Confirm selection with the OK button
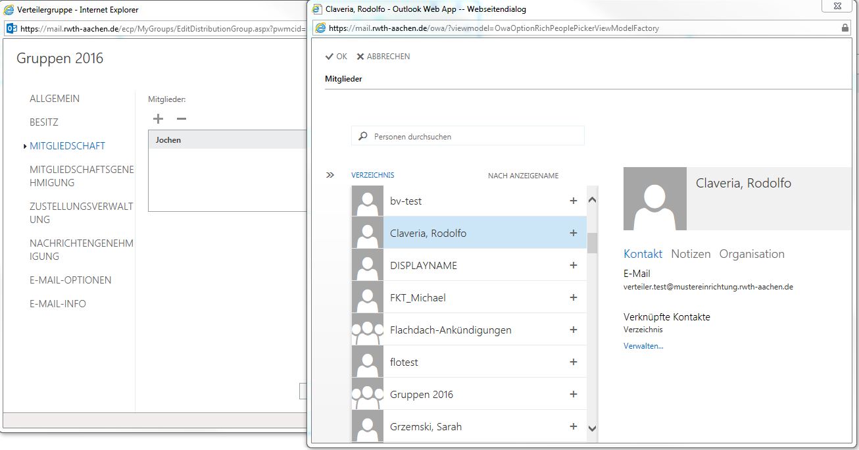Image resolution: width=859 pixels, height=450 pixels. (x=336, y=57)
